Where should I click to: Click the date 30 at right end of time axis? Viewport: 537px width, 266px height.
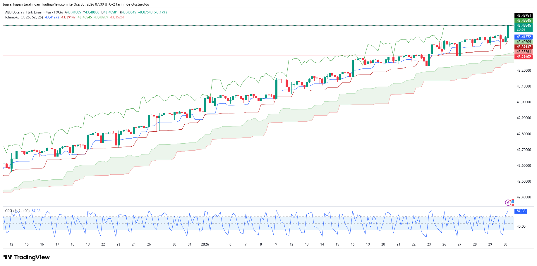pyautogui.click(x=505, y=244)
